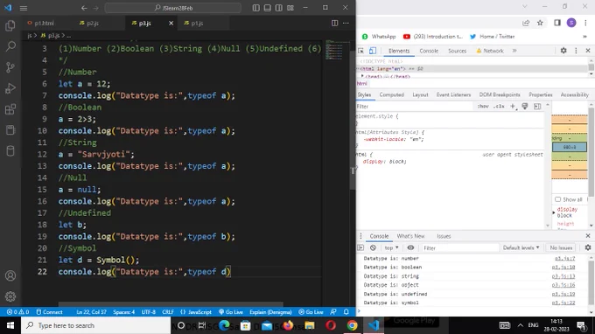Toggle :hov element state panel

coord(483,107)
